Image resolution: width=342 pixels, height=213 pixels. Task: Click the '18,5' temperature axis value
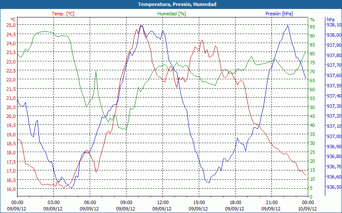coord(11,144)
